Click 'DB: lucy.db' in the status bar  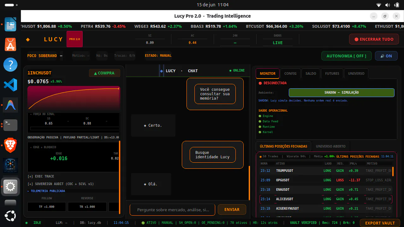(91, 223)
